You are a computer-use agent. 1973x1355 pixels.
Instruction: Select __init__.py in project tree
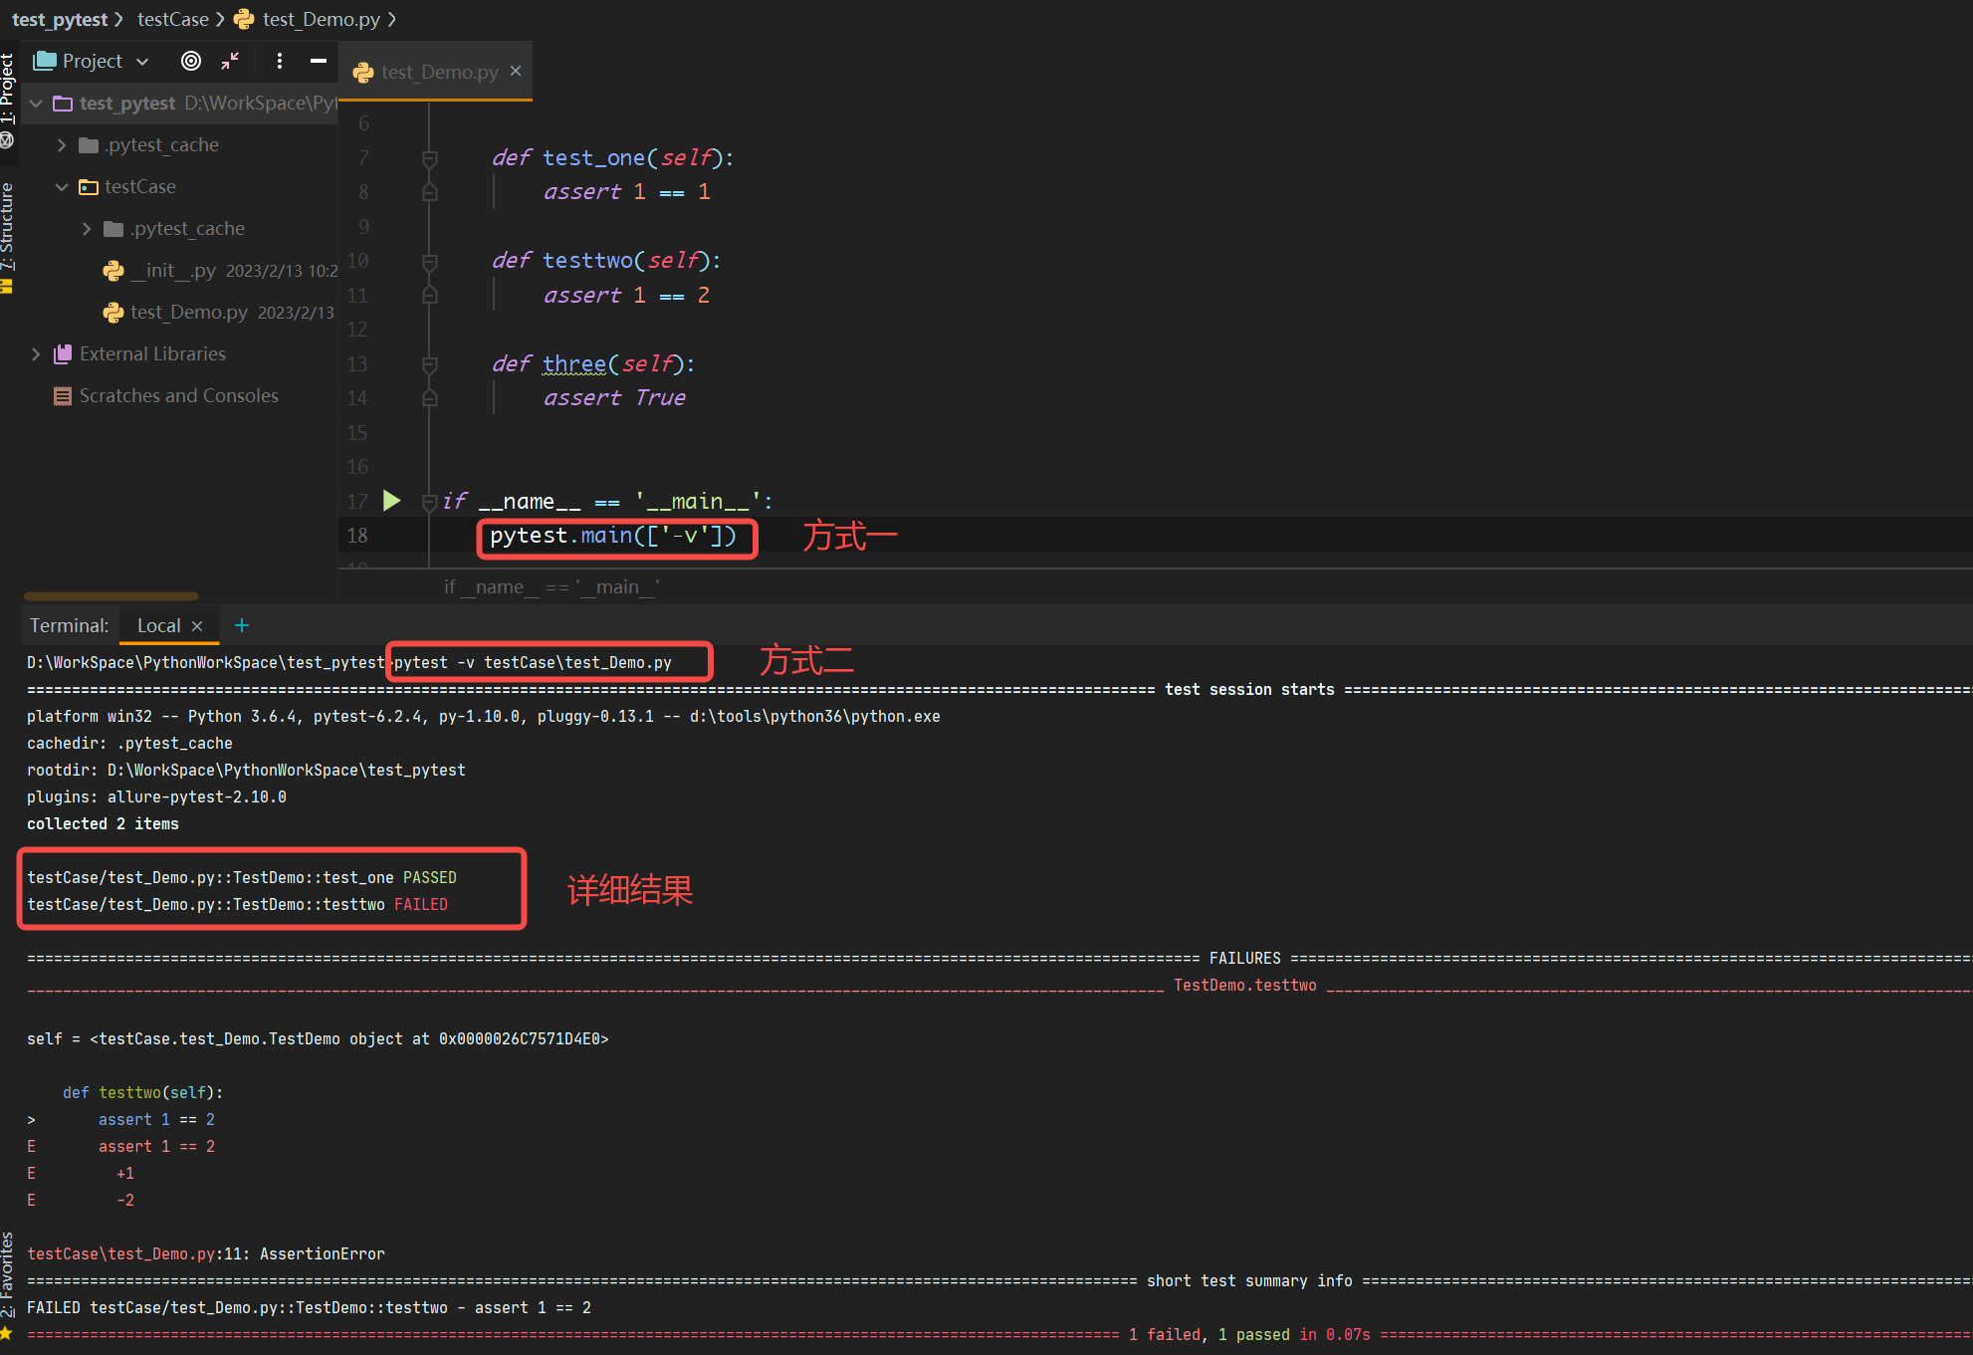click(172, 271)
